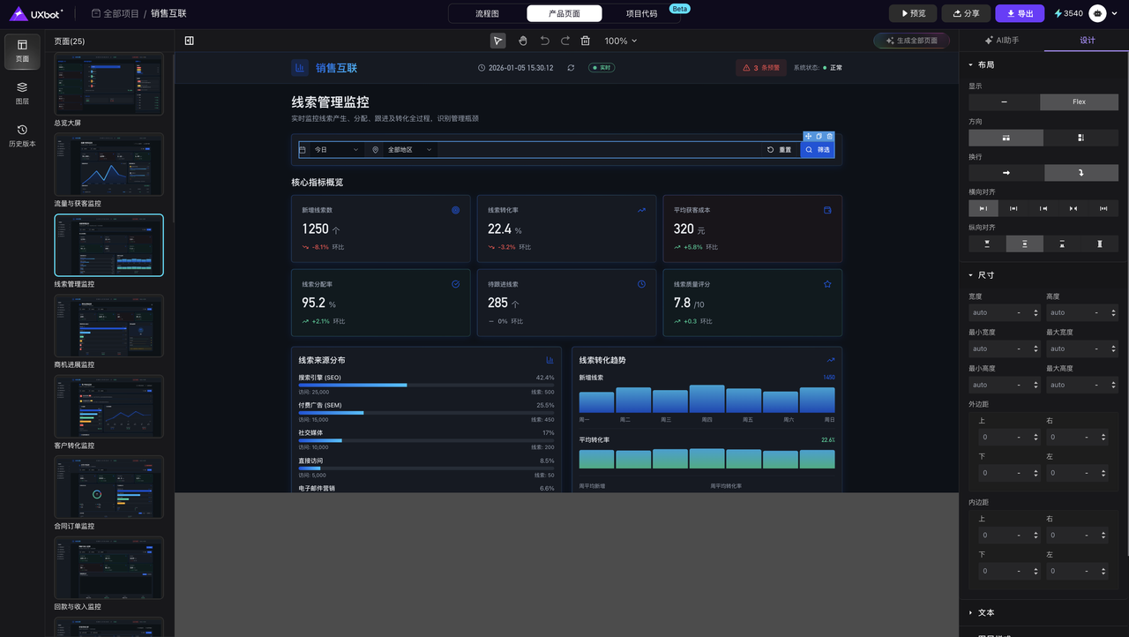Undo the last action
This screenshot has width=1129, height=637.
544,41
